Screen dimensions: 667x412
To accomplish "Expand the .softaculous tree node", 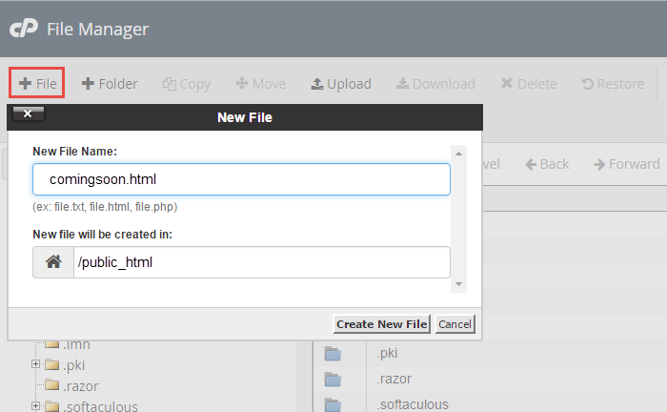I will tap(35, 406).
